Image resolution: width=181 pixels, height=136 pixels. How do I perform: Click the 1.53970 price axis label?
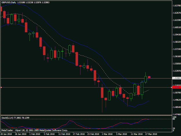(x=177, y=71)
